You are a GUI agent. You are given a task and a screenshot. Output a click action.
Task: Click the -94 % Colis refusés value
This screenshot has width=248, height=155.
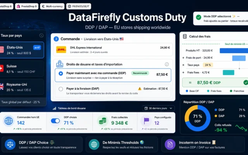pos(221,130)
